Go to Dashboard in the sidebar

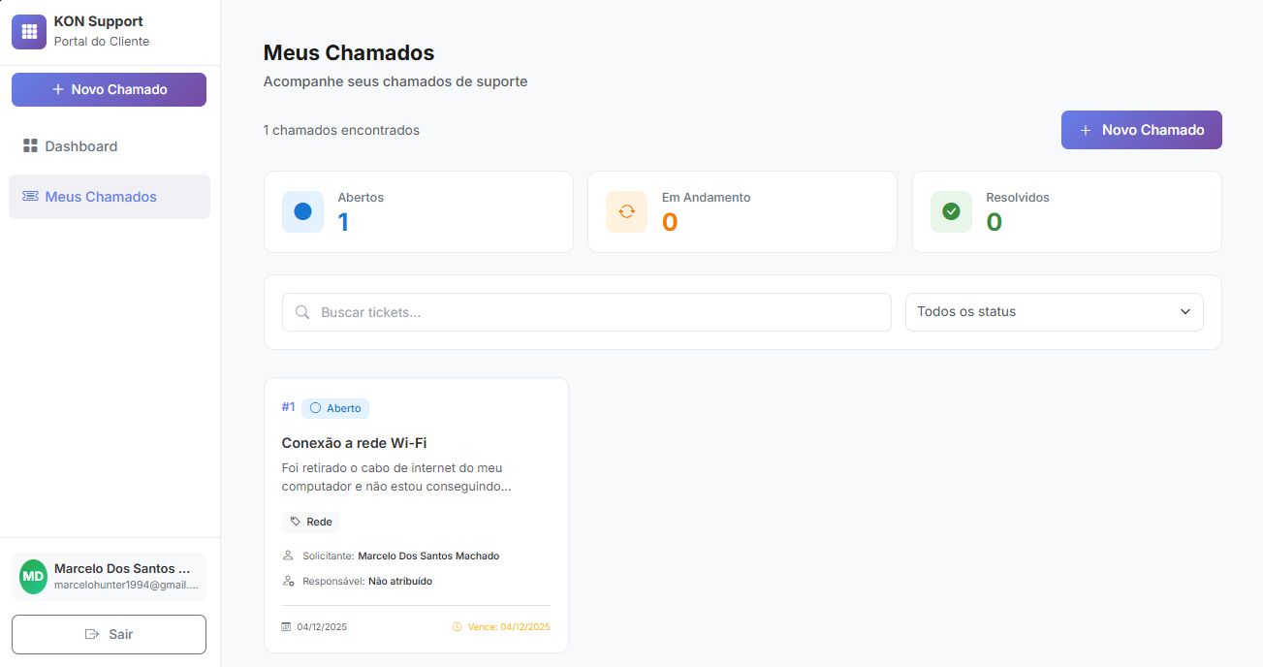(80, 146)
